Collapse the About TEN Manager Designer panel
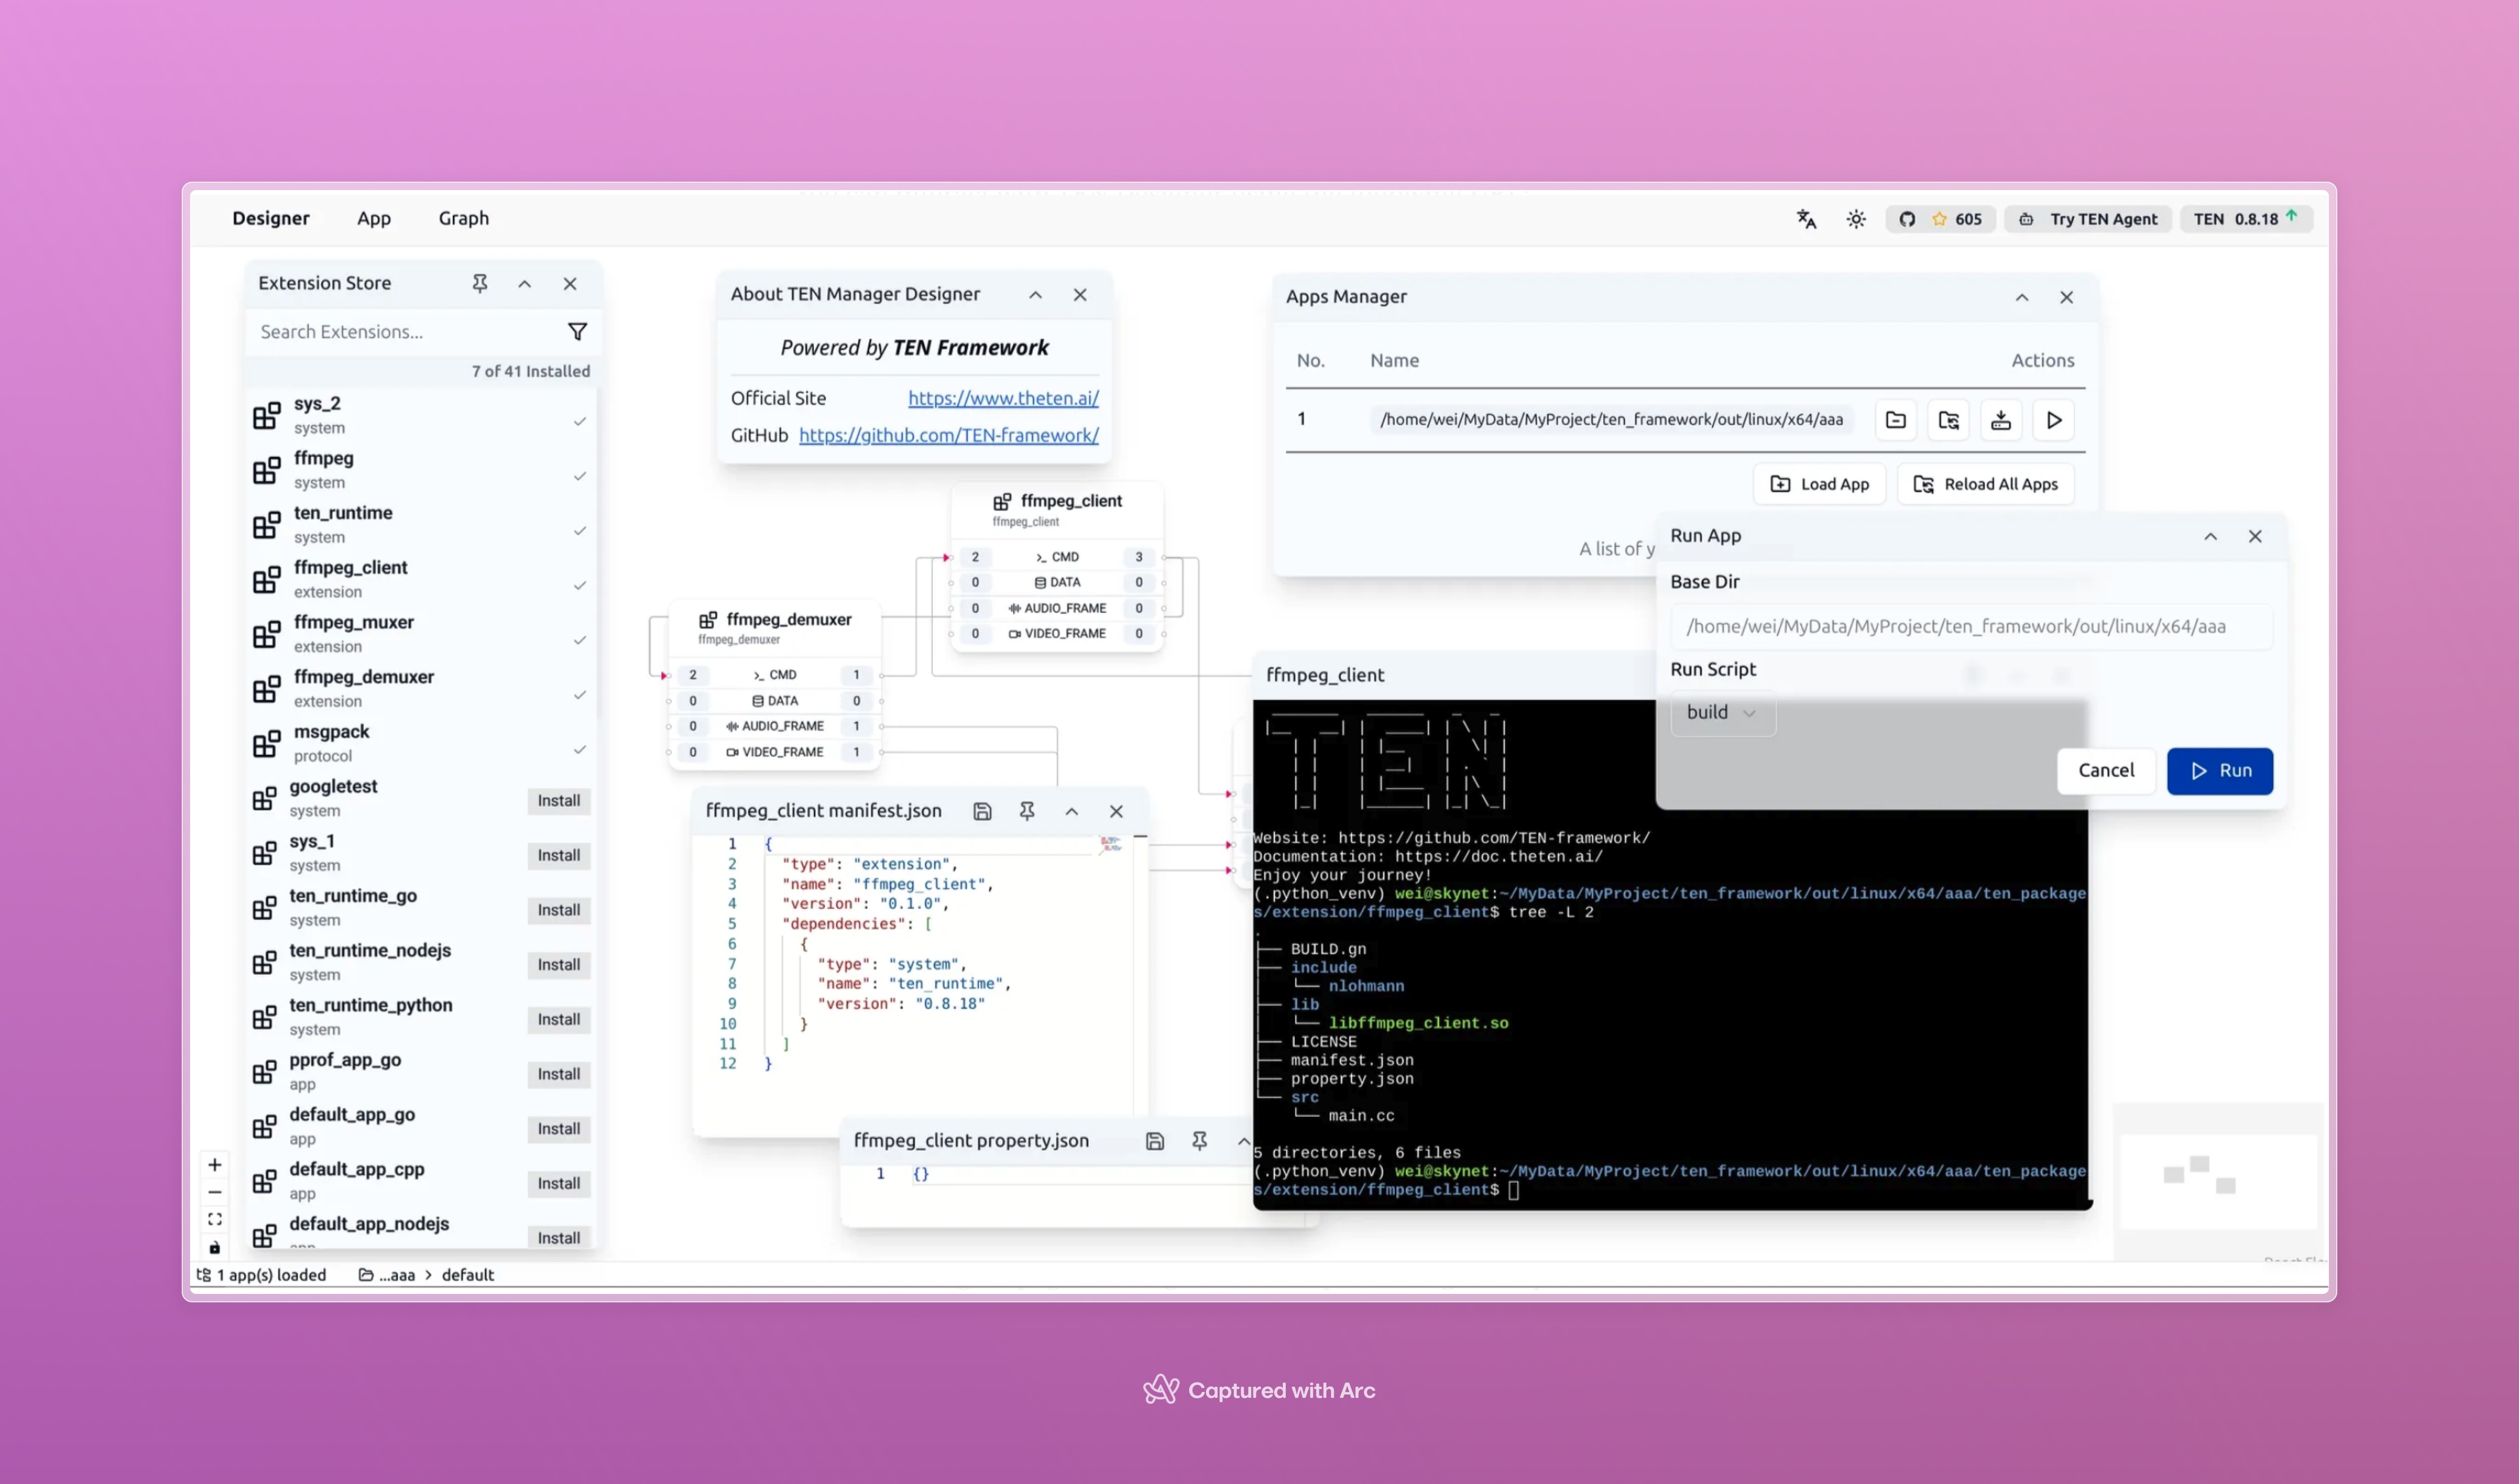 click(1035, 295)
